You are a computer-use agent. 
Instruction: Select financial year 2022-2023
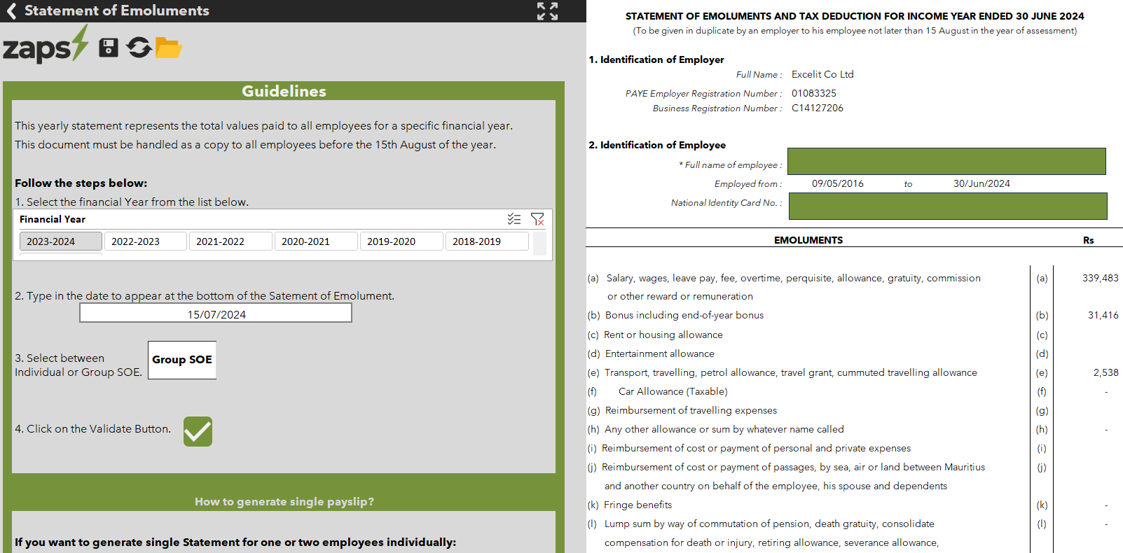point(146,241)
